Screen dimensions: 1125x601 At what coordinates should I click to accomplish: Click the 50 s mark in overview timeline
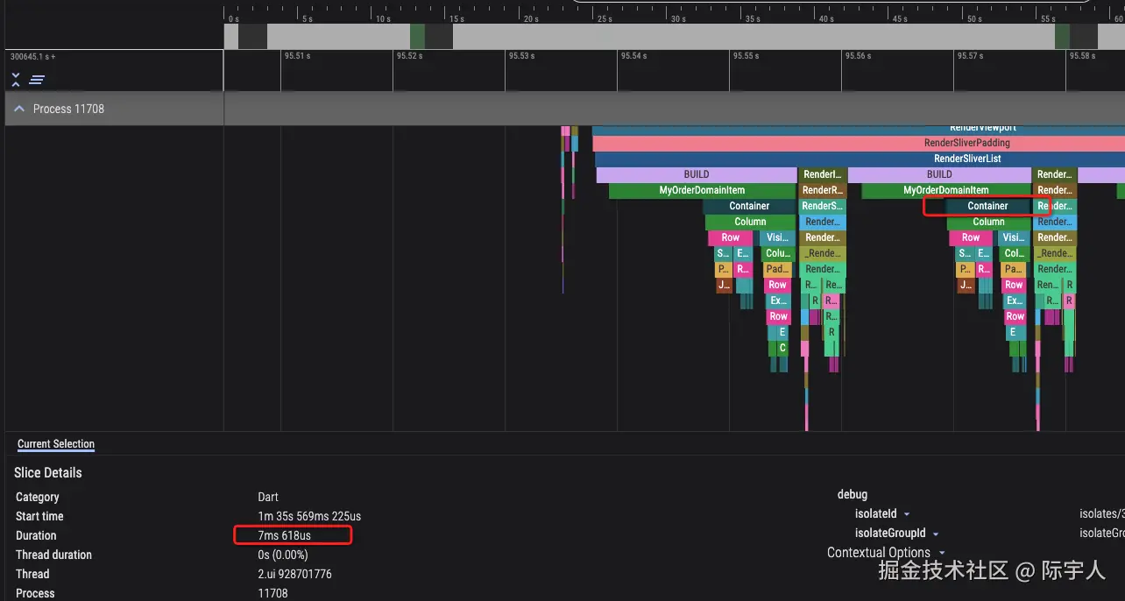pos(974,18)
